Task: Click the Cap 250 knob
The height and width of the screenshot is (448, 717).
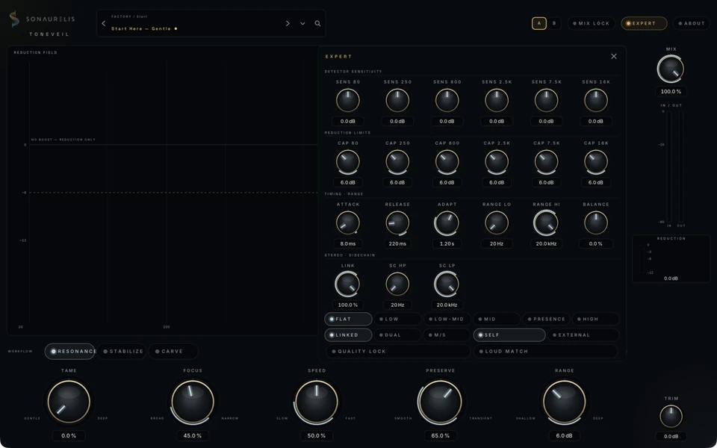Action: tap(397, 161)
